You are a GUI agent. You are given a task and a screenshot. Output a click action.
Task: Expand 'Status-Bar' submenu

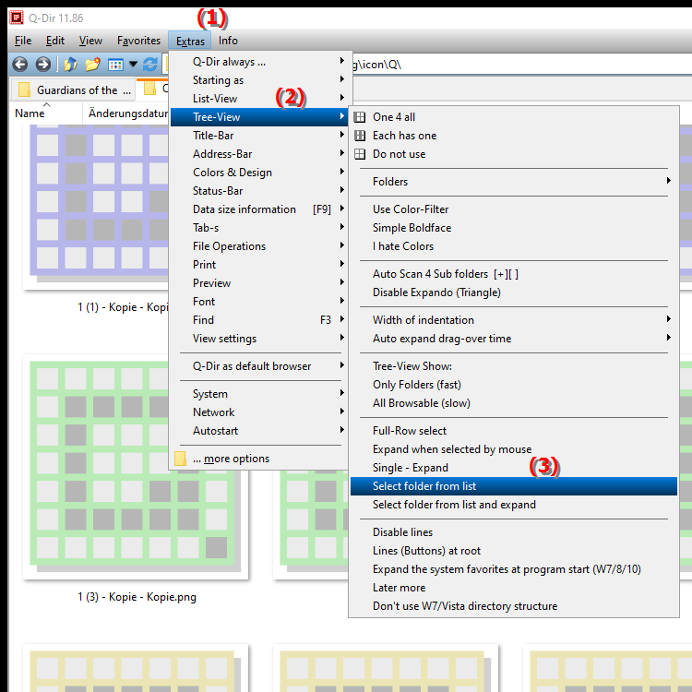(260, 191)
